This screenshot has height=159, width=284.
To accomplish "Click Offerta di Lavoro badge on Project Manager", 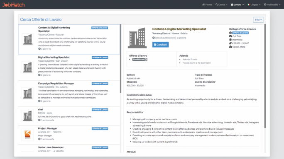I will point(100,129).
